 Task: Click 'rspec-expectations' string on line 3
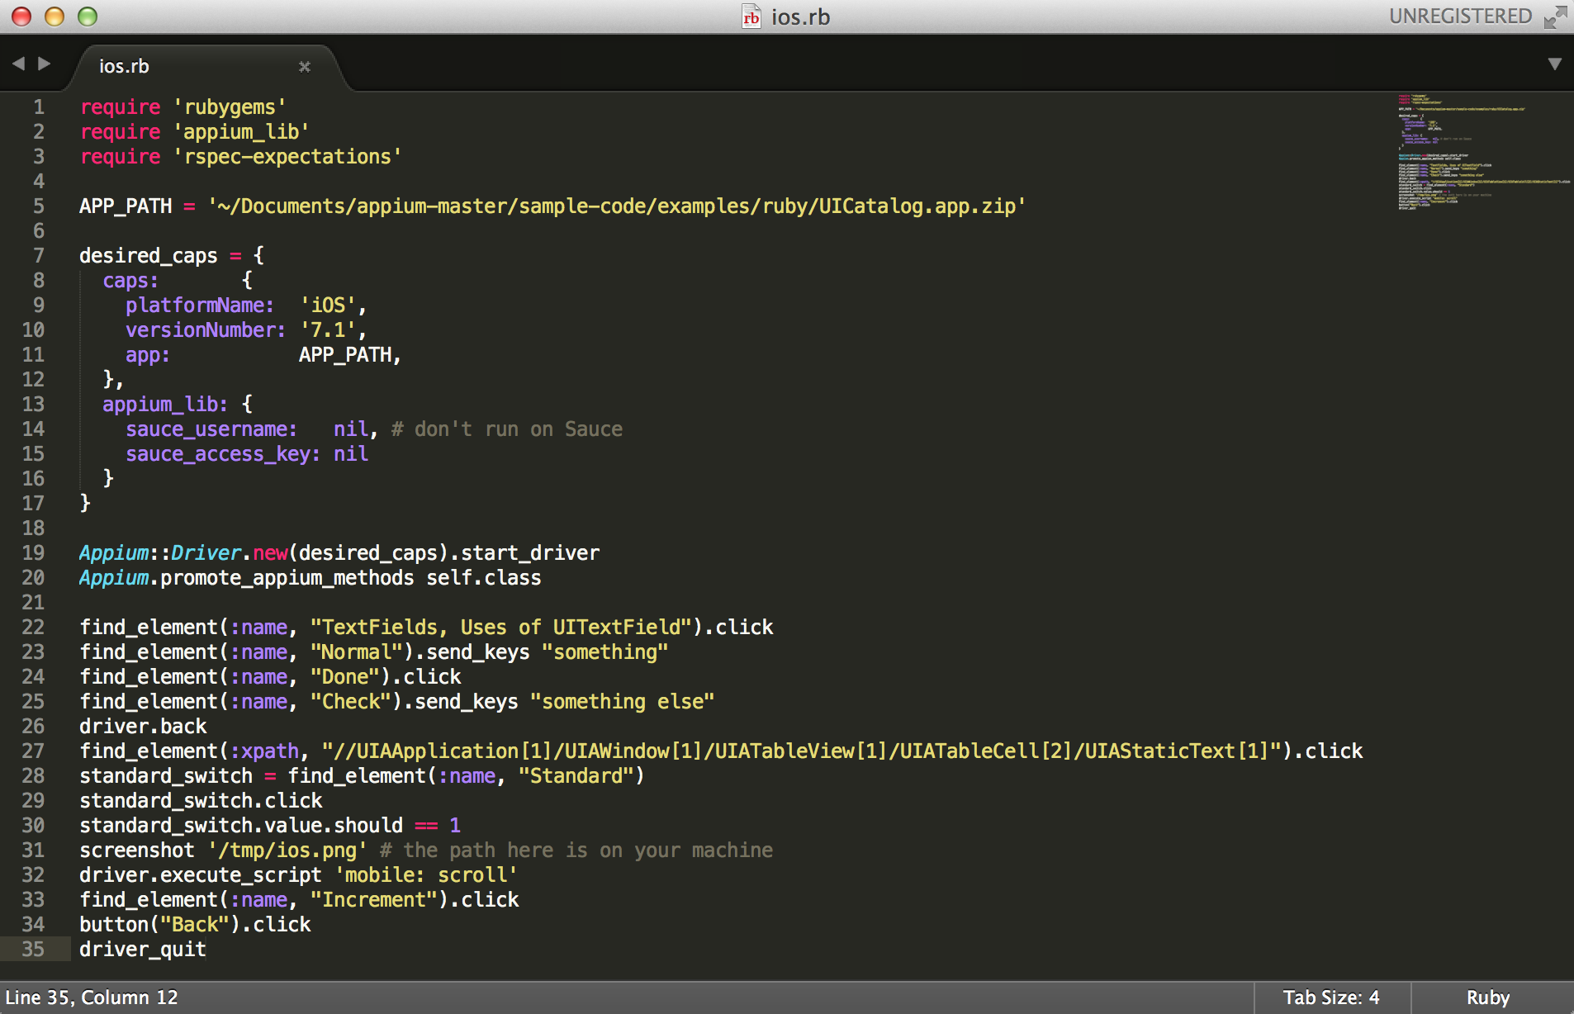(287, 157)
